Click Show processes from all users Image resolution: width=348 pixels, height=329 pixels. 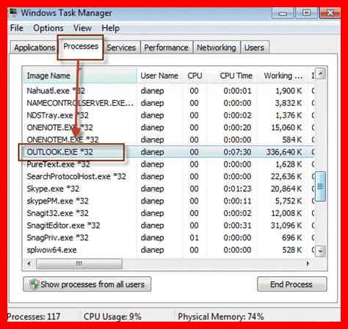coord(87,284)
